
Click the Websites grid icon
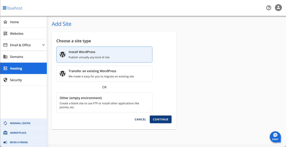pos(5,33)
